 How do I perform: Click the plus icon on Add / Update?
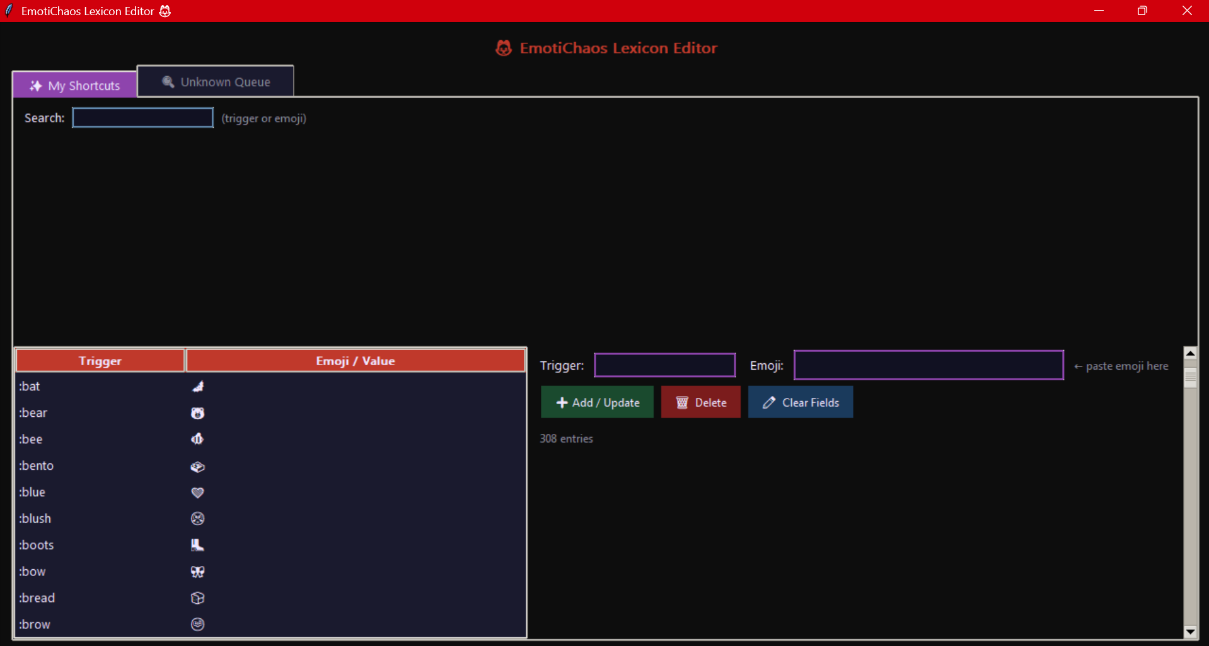[x=562, y=402]
